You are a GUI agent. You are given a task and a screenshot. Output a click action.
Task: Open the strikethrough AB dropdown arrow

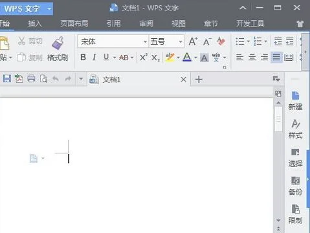tap(132, 58)
